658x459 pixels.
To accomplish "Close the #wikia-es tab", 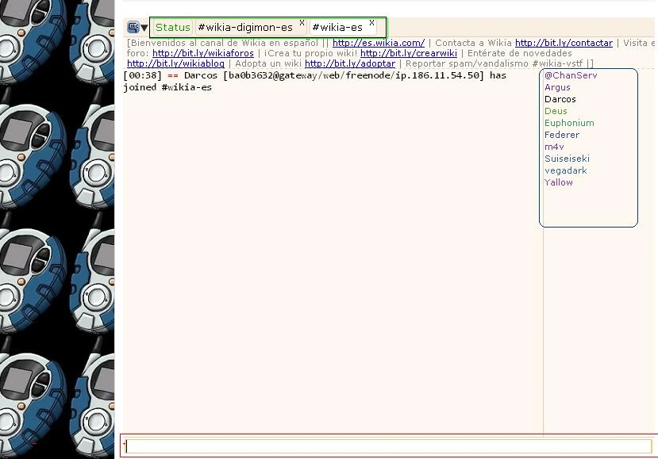I will pyautogui.click(x=371, y=23).
